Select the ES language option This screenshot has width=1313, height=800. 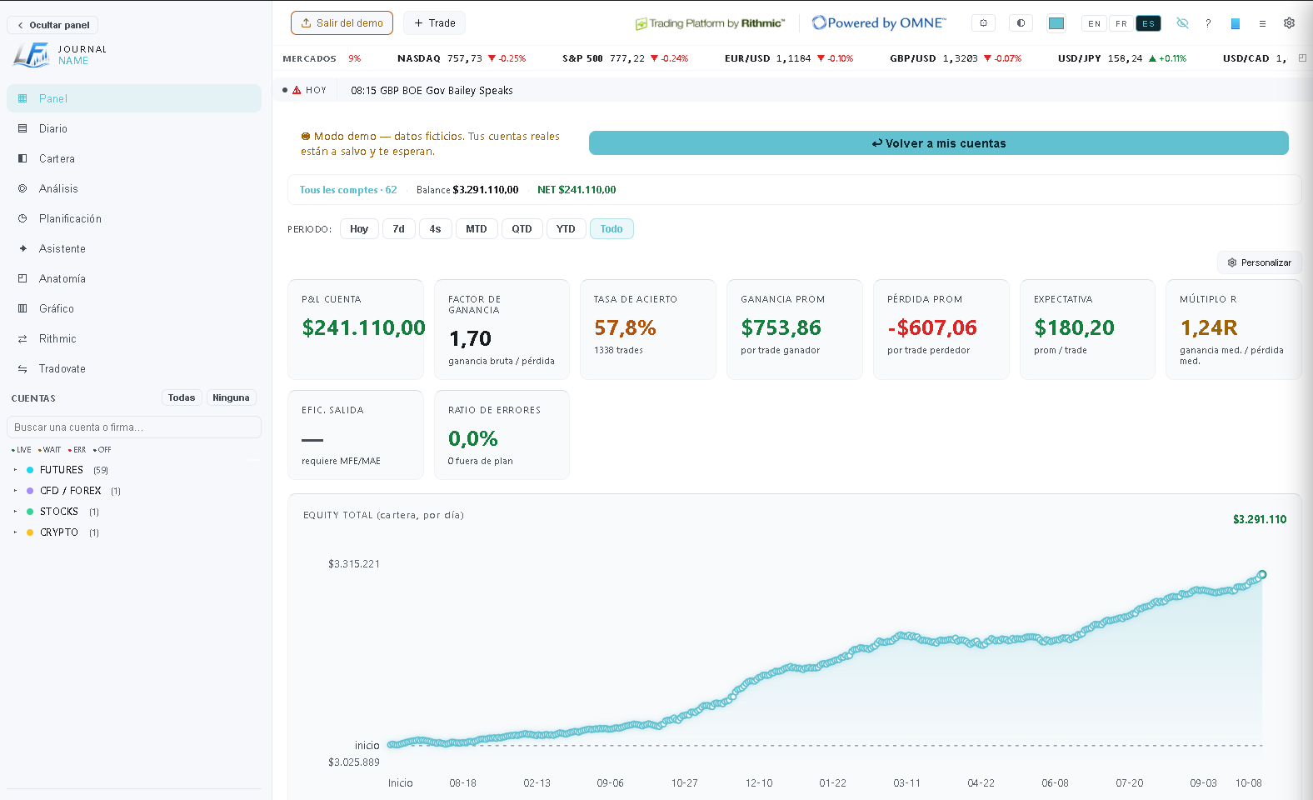pos(1149,23)
